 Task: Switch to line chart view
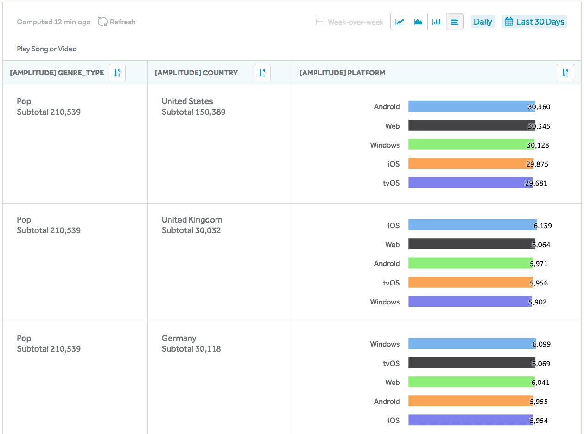click(400, 22)
